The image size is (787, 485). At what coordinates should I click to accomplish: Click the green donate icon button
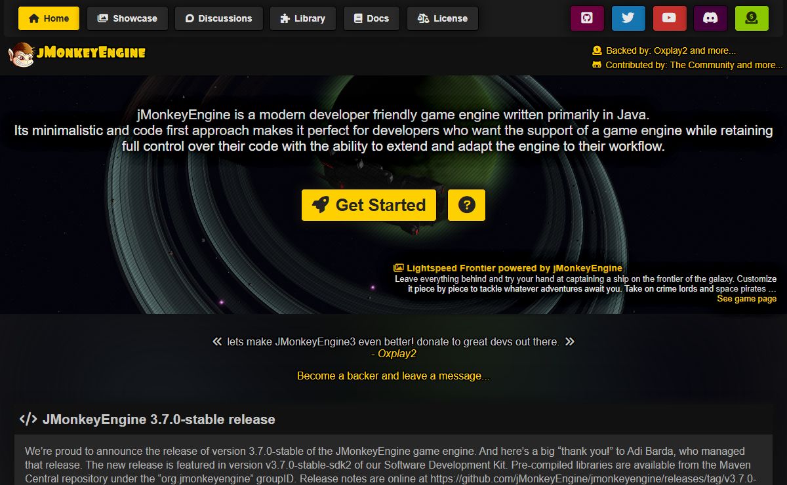[752, 18]
